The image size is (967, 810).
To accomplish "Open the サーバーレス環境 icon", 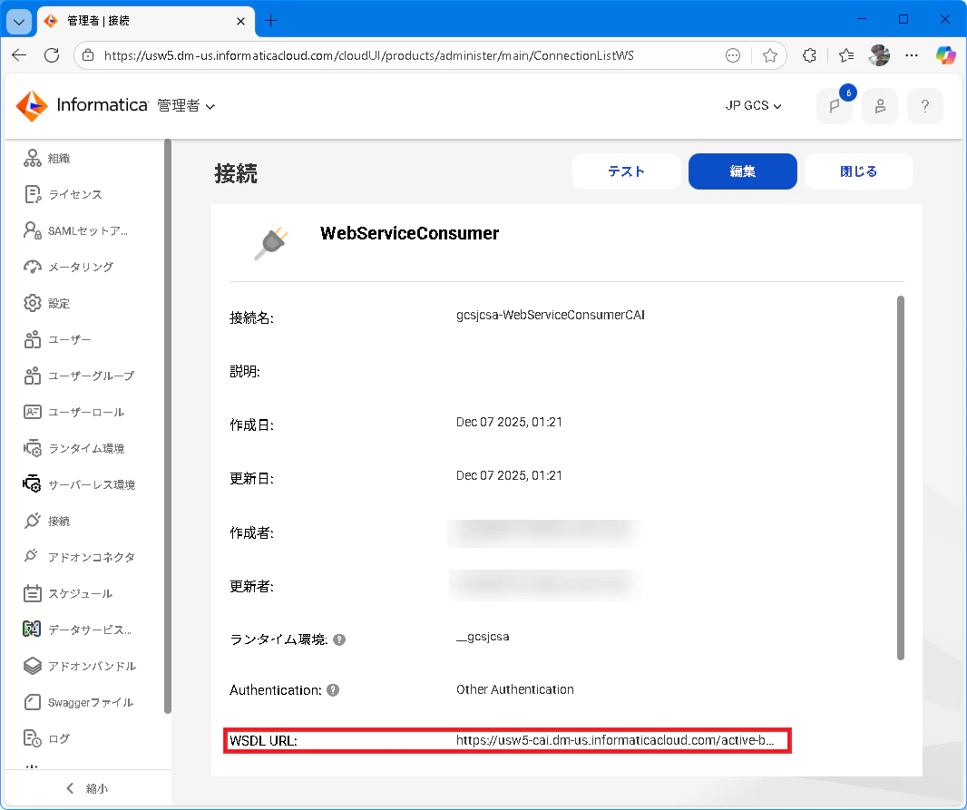I will click(32, 484).
